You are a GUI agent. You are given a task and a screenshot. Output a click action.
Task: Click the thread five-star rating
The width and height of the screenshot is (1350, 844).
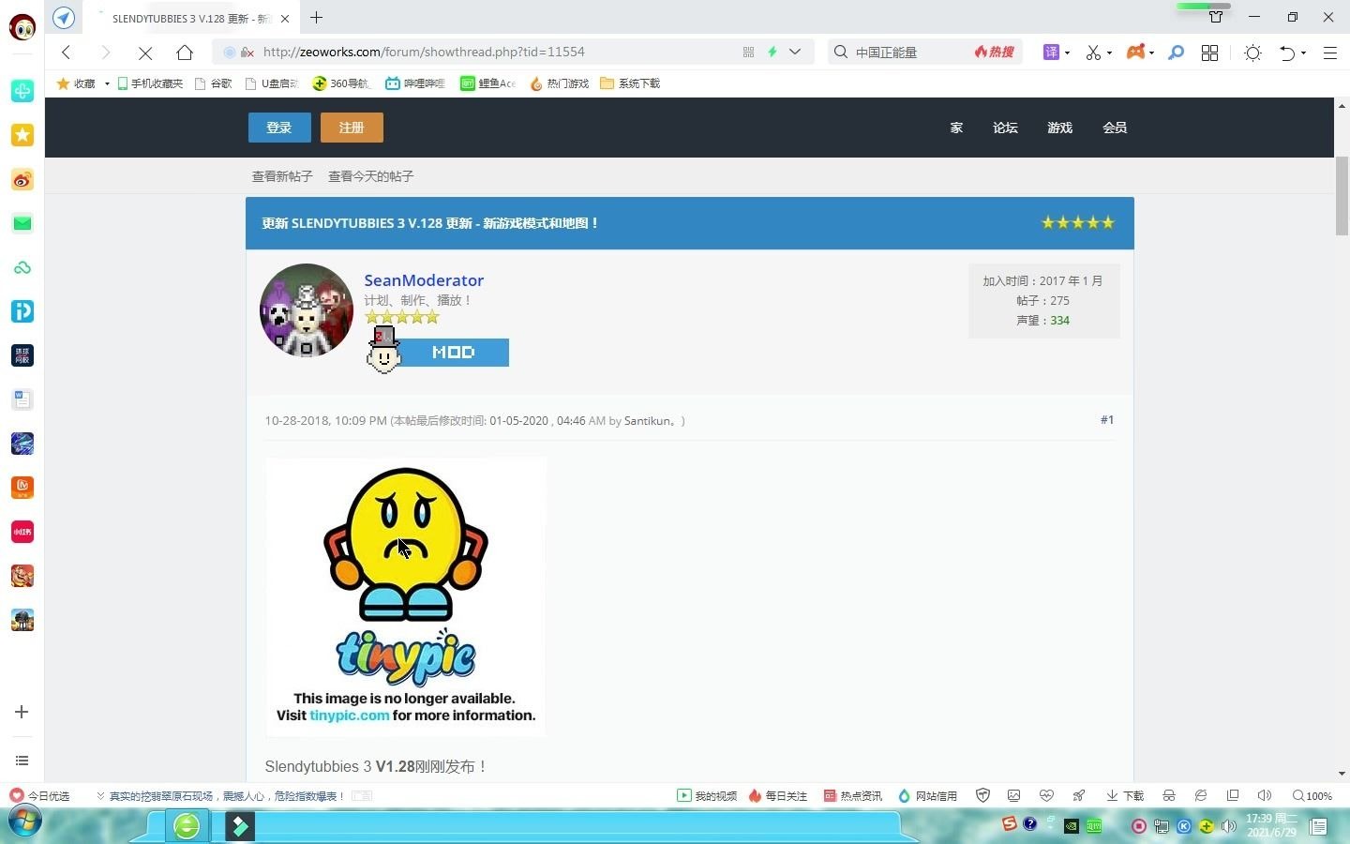pyautogui.click(x=1078, y=222)
